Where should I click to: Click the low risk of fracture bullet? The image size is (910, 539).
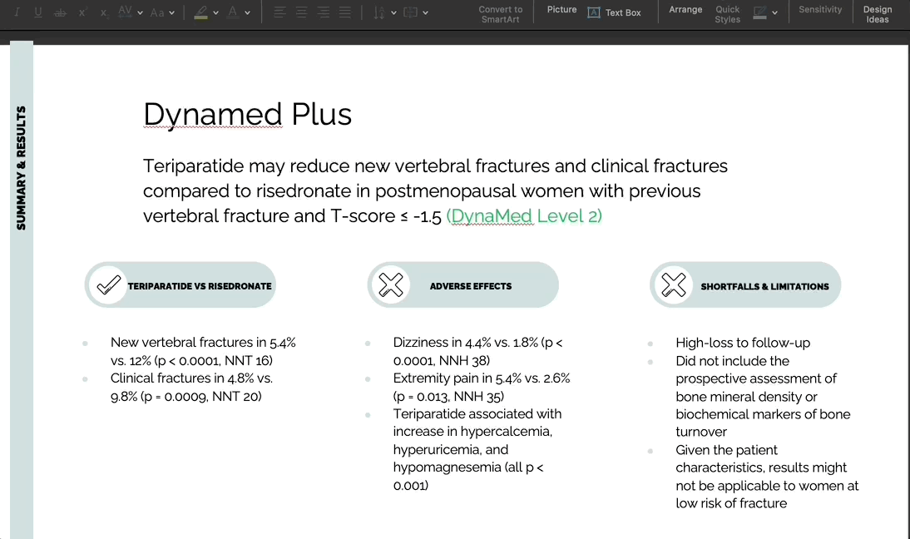(767, 477)
